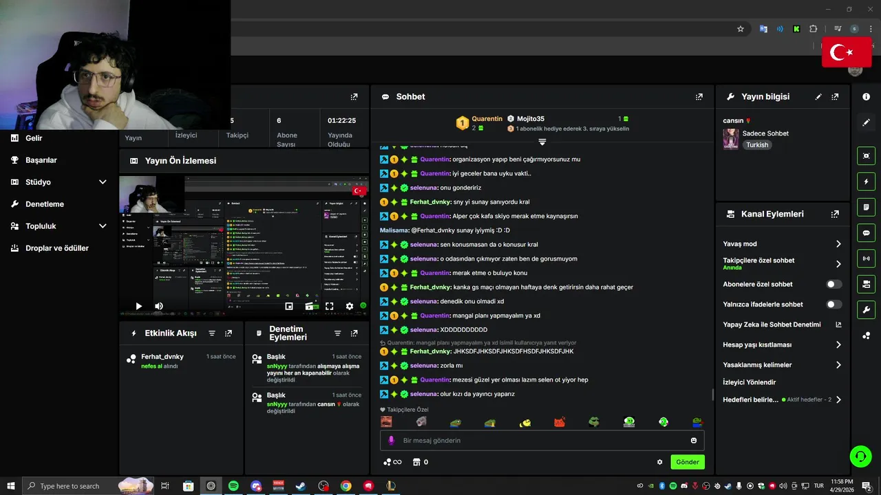The image size is (881, 495).
Task: Toggle stream preview widget in right sidebar
Action: pos(866,156)
